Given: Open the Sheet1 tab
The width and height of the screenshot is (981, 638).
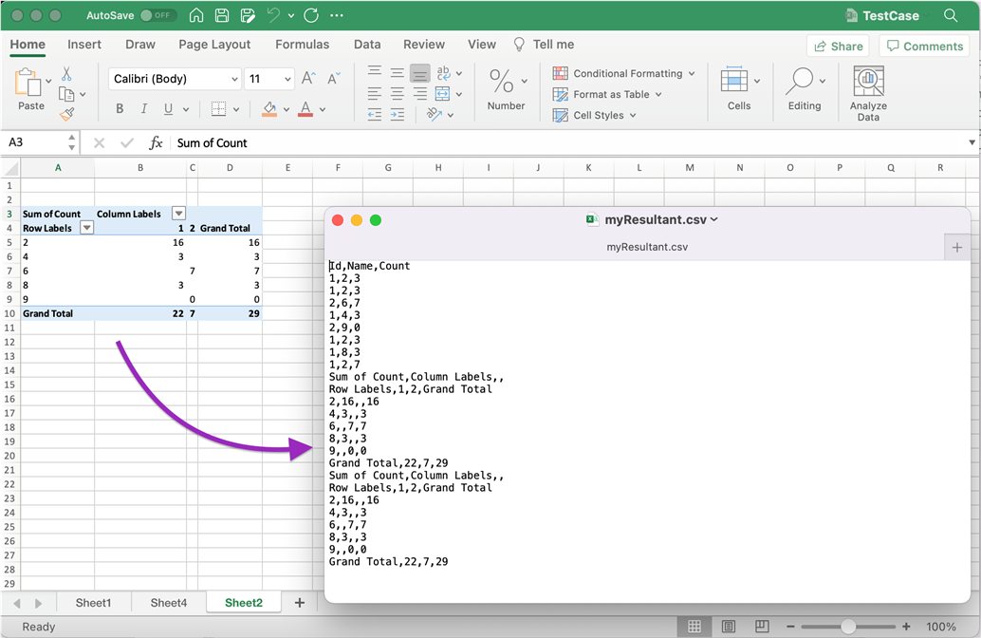Looking at the screenshot, I should click(x=93, y=602).
